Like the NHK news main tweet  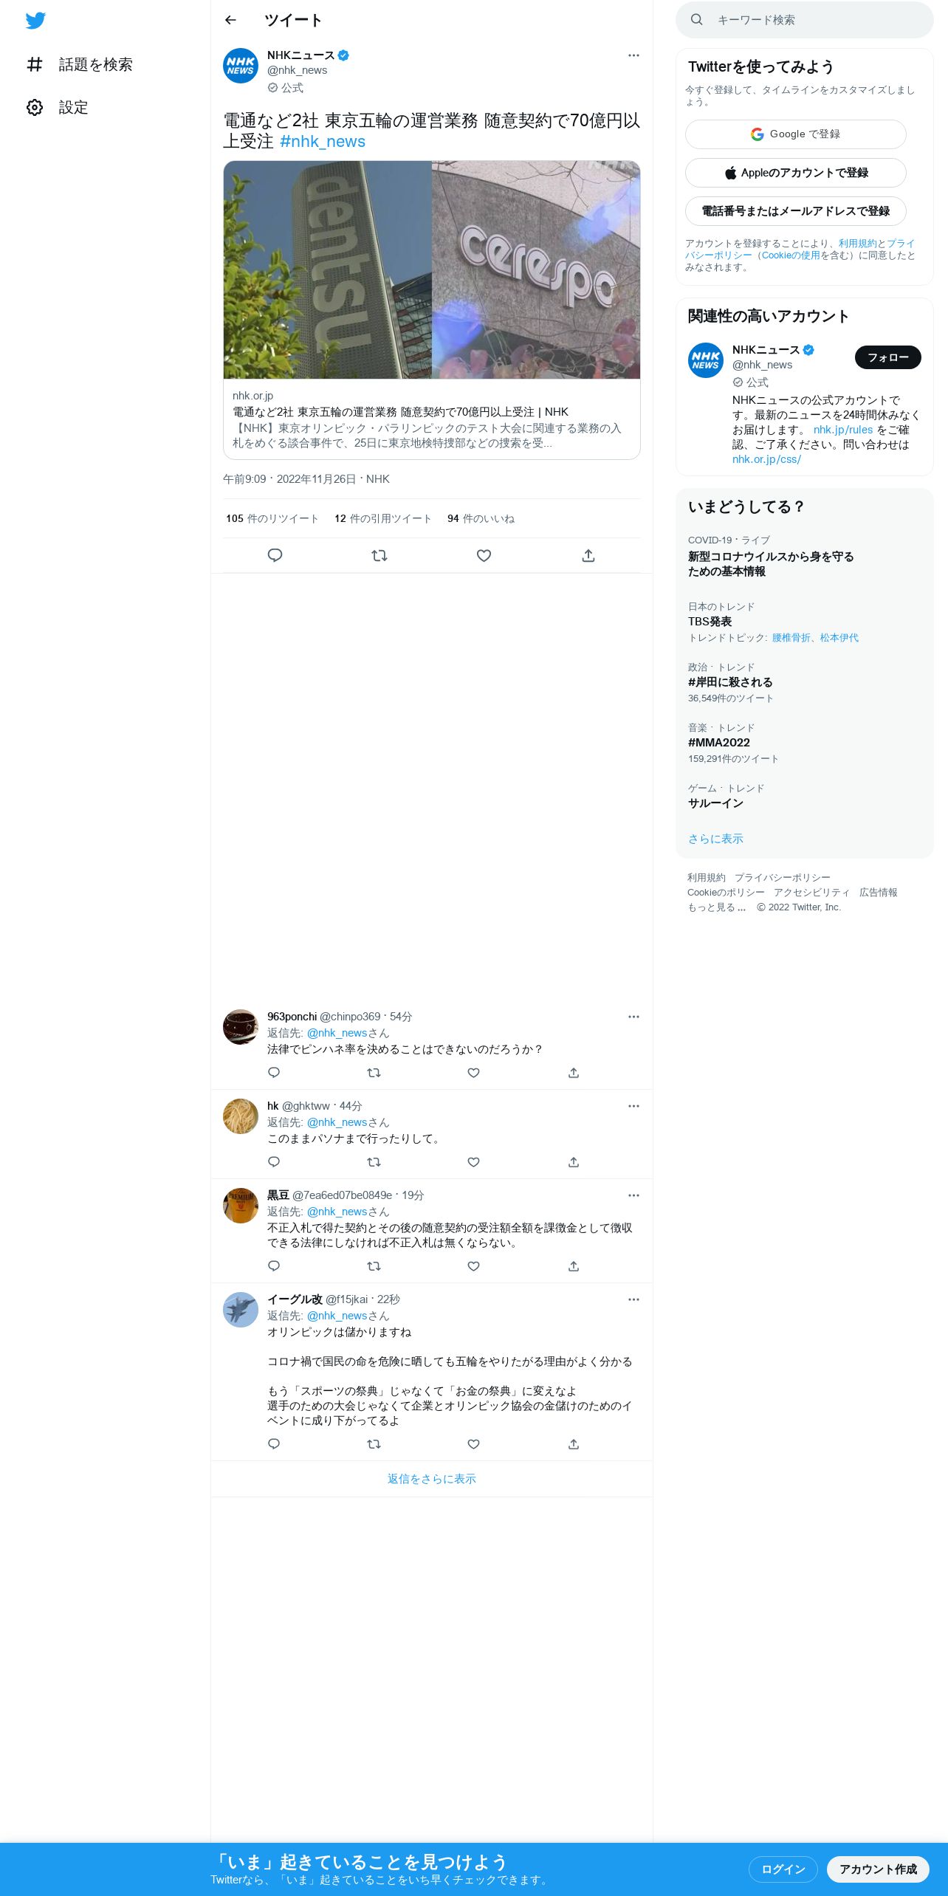pos(484,555)
